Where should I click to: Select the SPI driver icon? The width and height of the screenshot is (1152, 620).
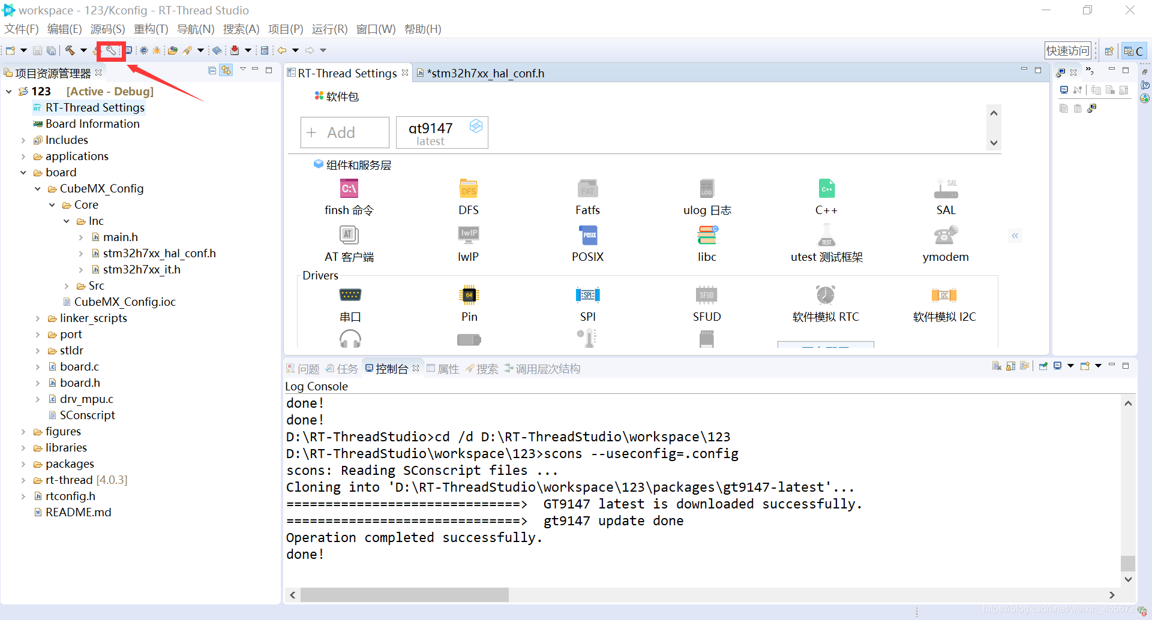coord(587,294)
